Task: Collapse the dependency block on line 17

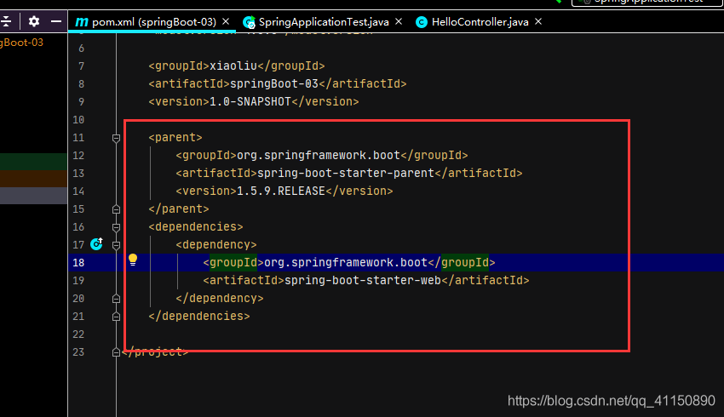Action: 117,245
